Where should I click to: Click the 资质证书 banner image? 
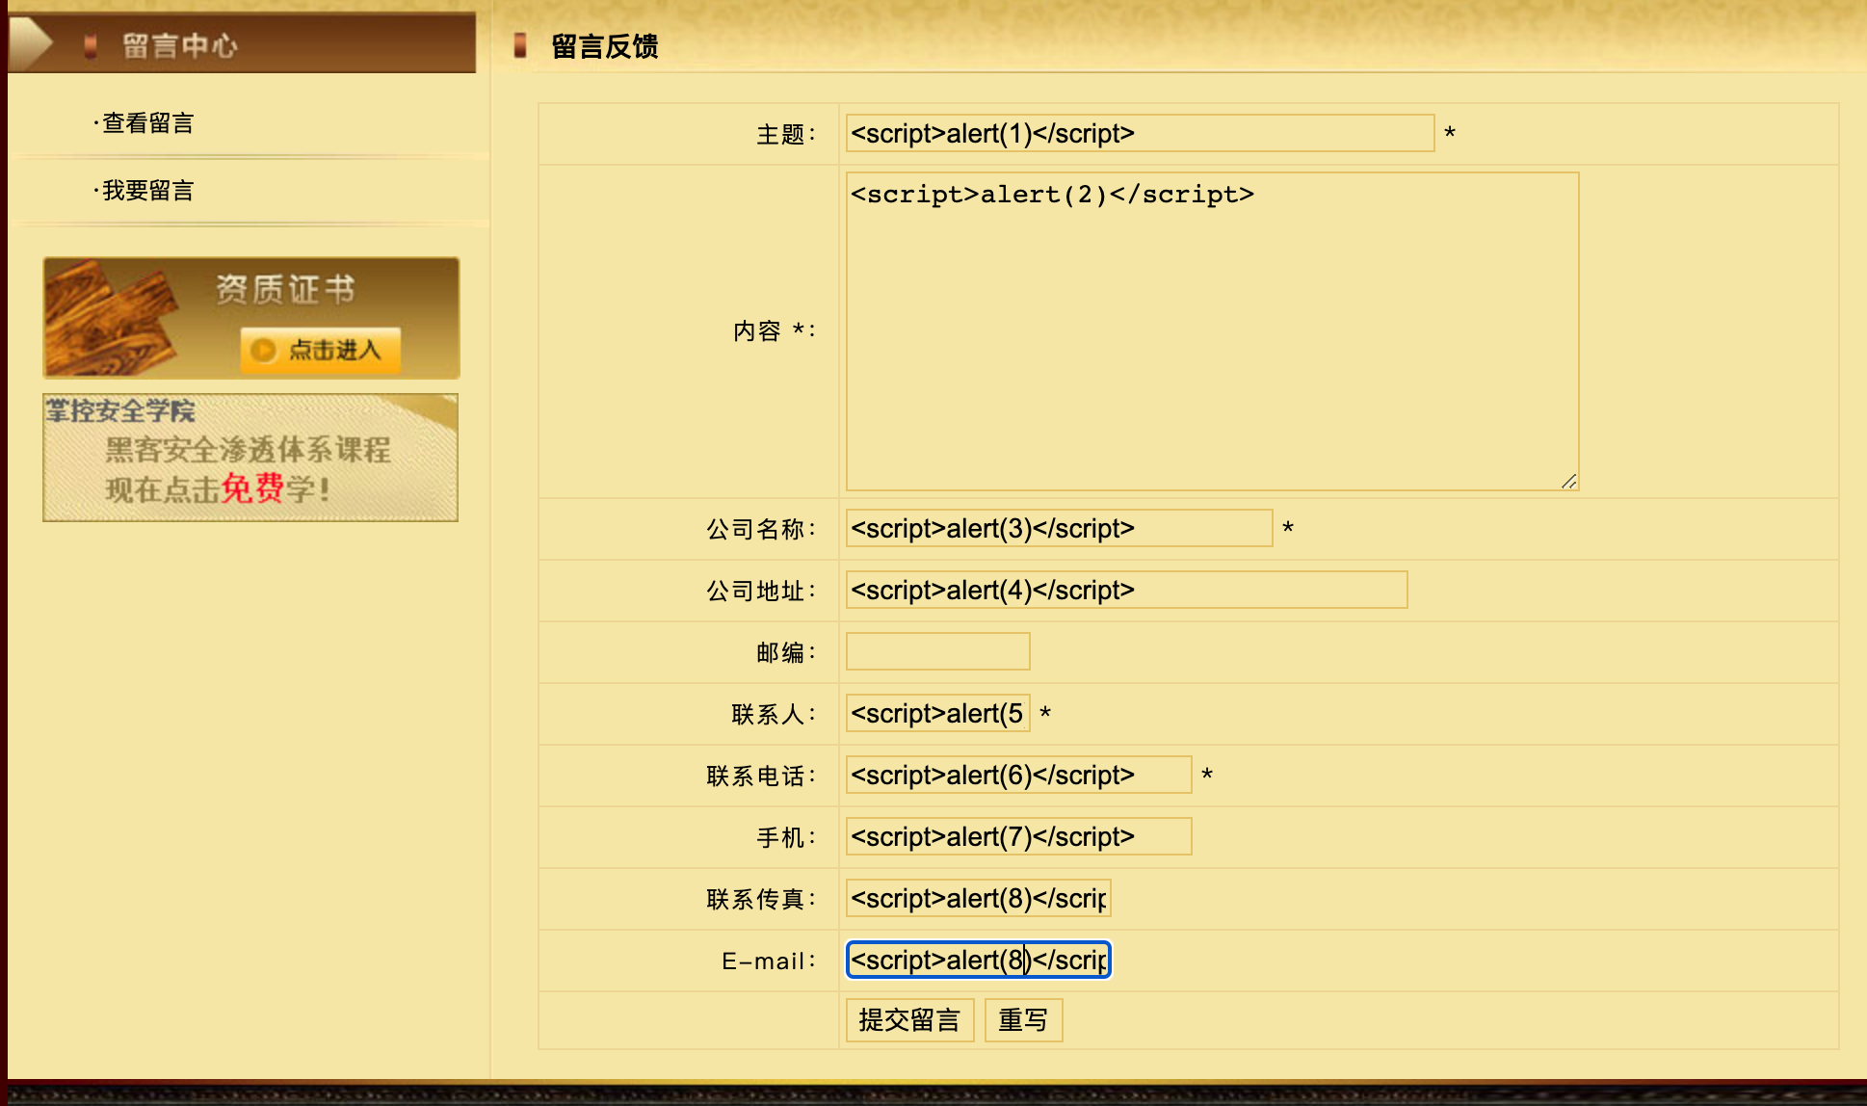pos(251,318)
